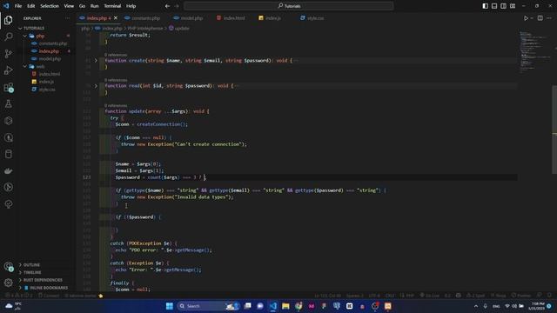Open the Terminal menu

(112, 6)
